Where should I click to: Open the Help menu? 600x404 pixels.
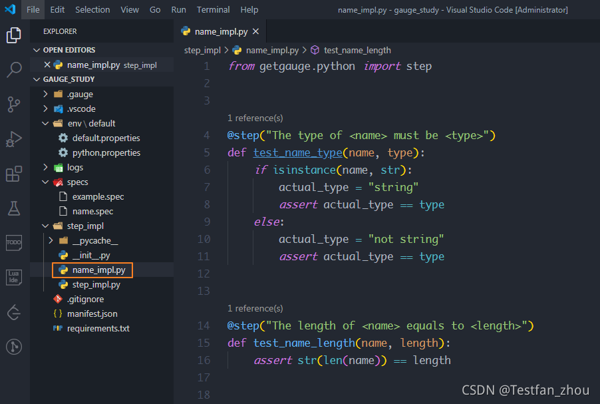point(249,9)
